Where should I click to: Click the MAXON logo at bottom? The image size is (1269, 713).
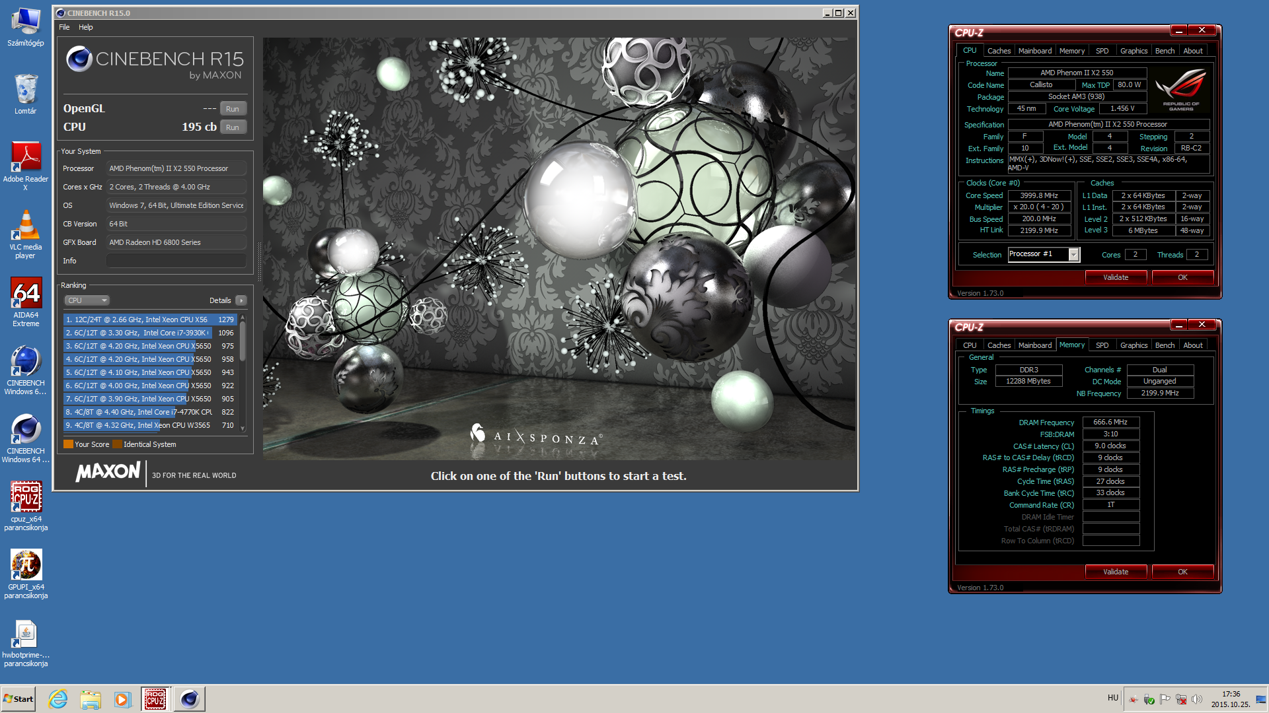108,472
